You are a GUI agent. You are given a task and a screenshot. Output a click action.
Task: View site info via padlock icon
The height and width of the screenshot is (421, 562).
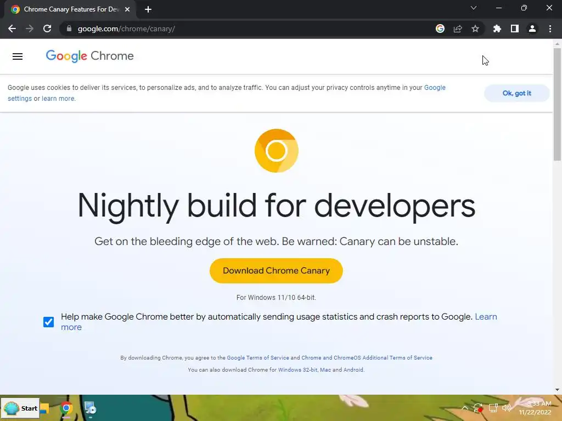coord(69,29)
